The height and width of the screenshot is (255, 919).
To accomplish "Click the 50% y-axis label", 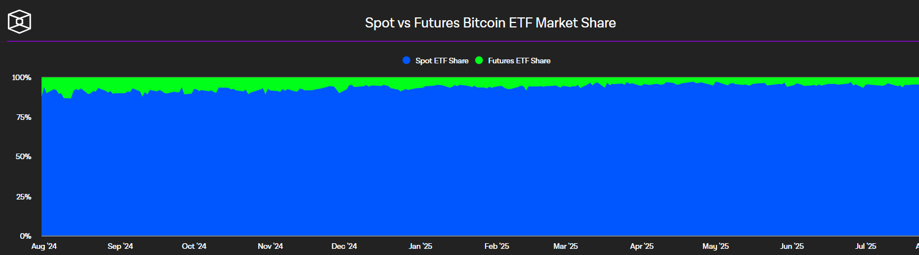I will [x=24, y=156].
